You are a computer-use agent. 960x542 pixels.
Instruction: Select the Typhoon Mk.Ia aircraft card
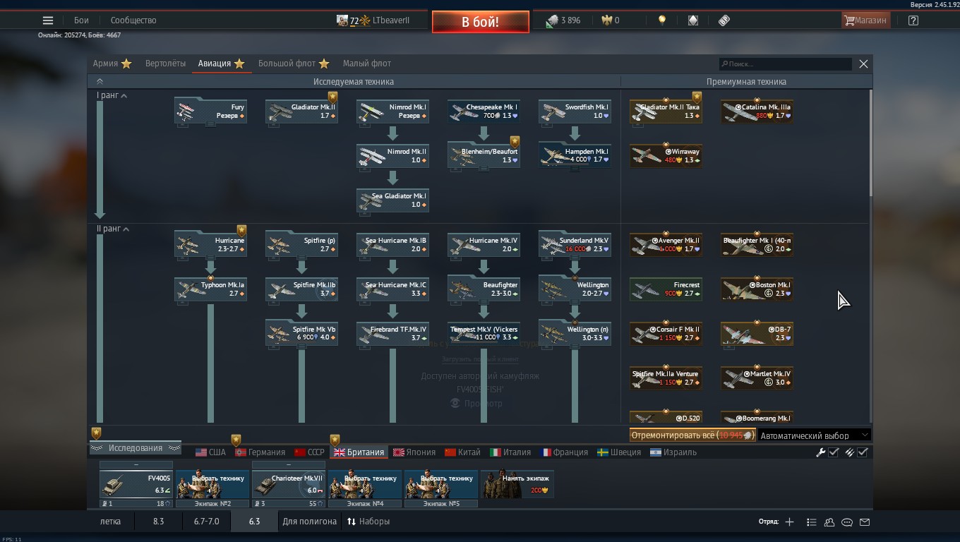210,289
